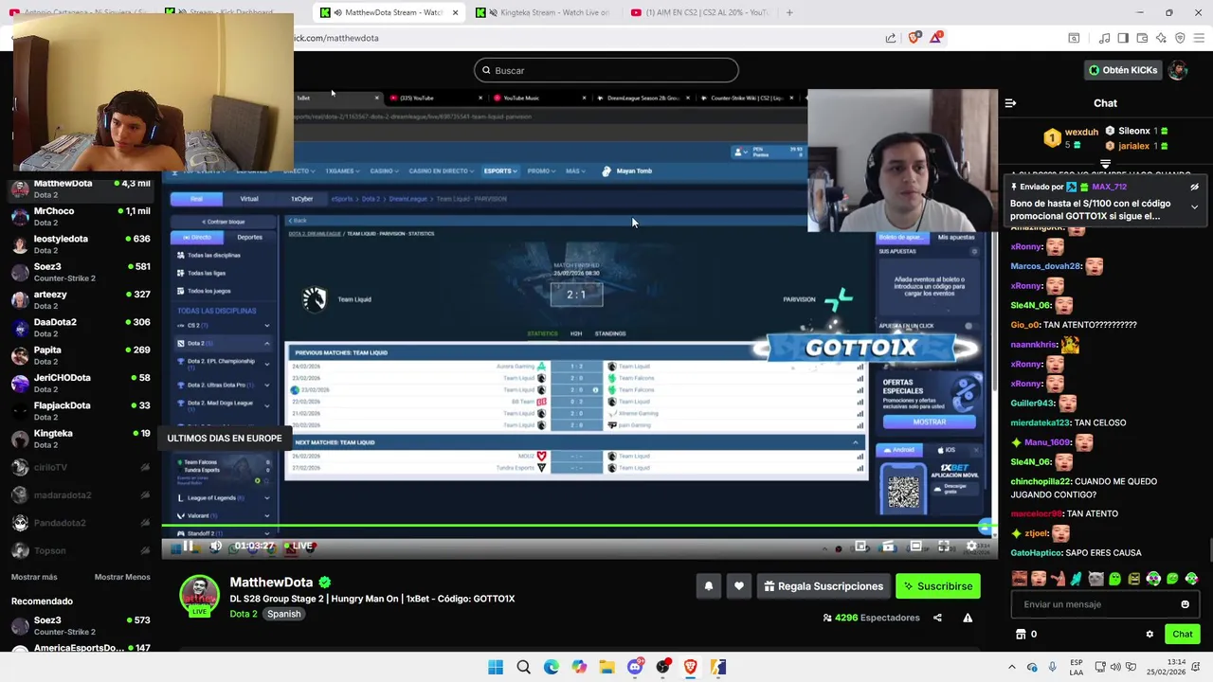Click Mostrar más in sidebar
The height and width of the screenshot is (682, 1213).
34,577
